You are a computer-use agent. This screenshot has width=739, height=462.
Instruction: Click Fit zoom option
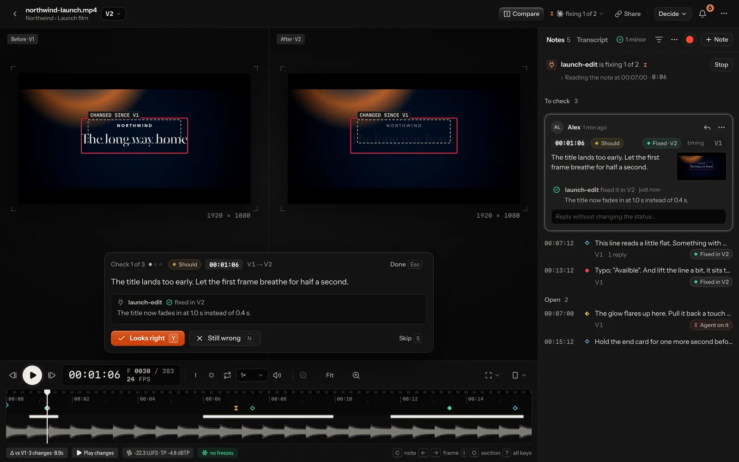tap(330, 375)
